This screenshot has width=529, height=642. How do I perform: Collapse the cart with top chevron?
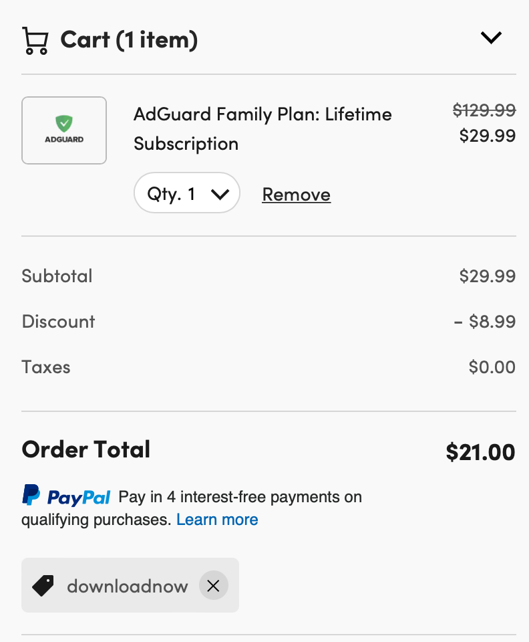[x=491, y=37]
